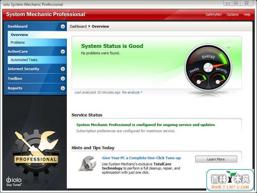
Task: Click the Reports section header
Action: coord(36,88)
